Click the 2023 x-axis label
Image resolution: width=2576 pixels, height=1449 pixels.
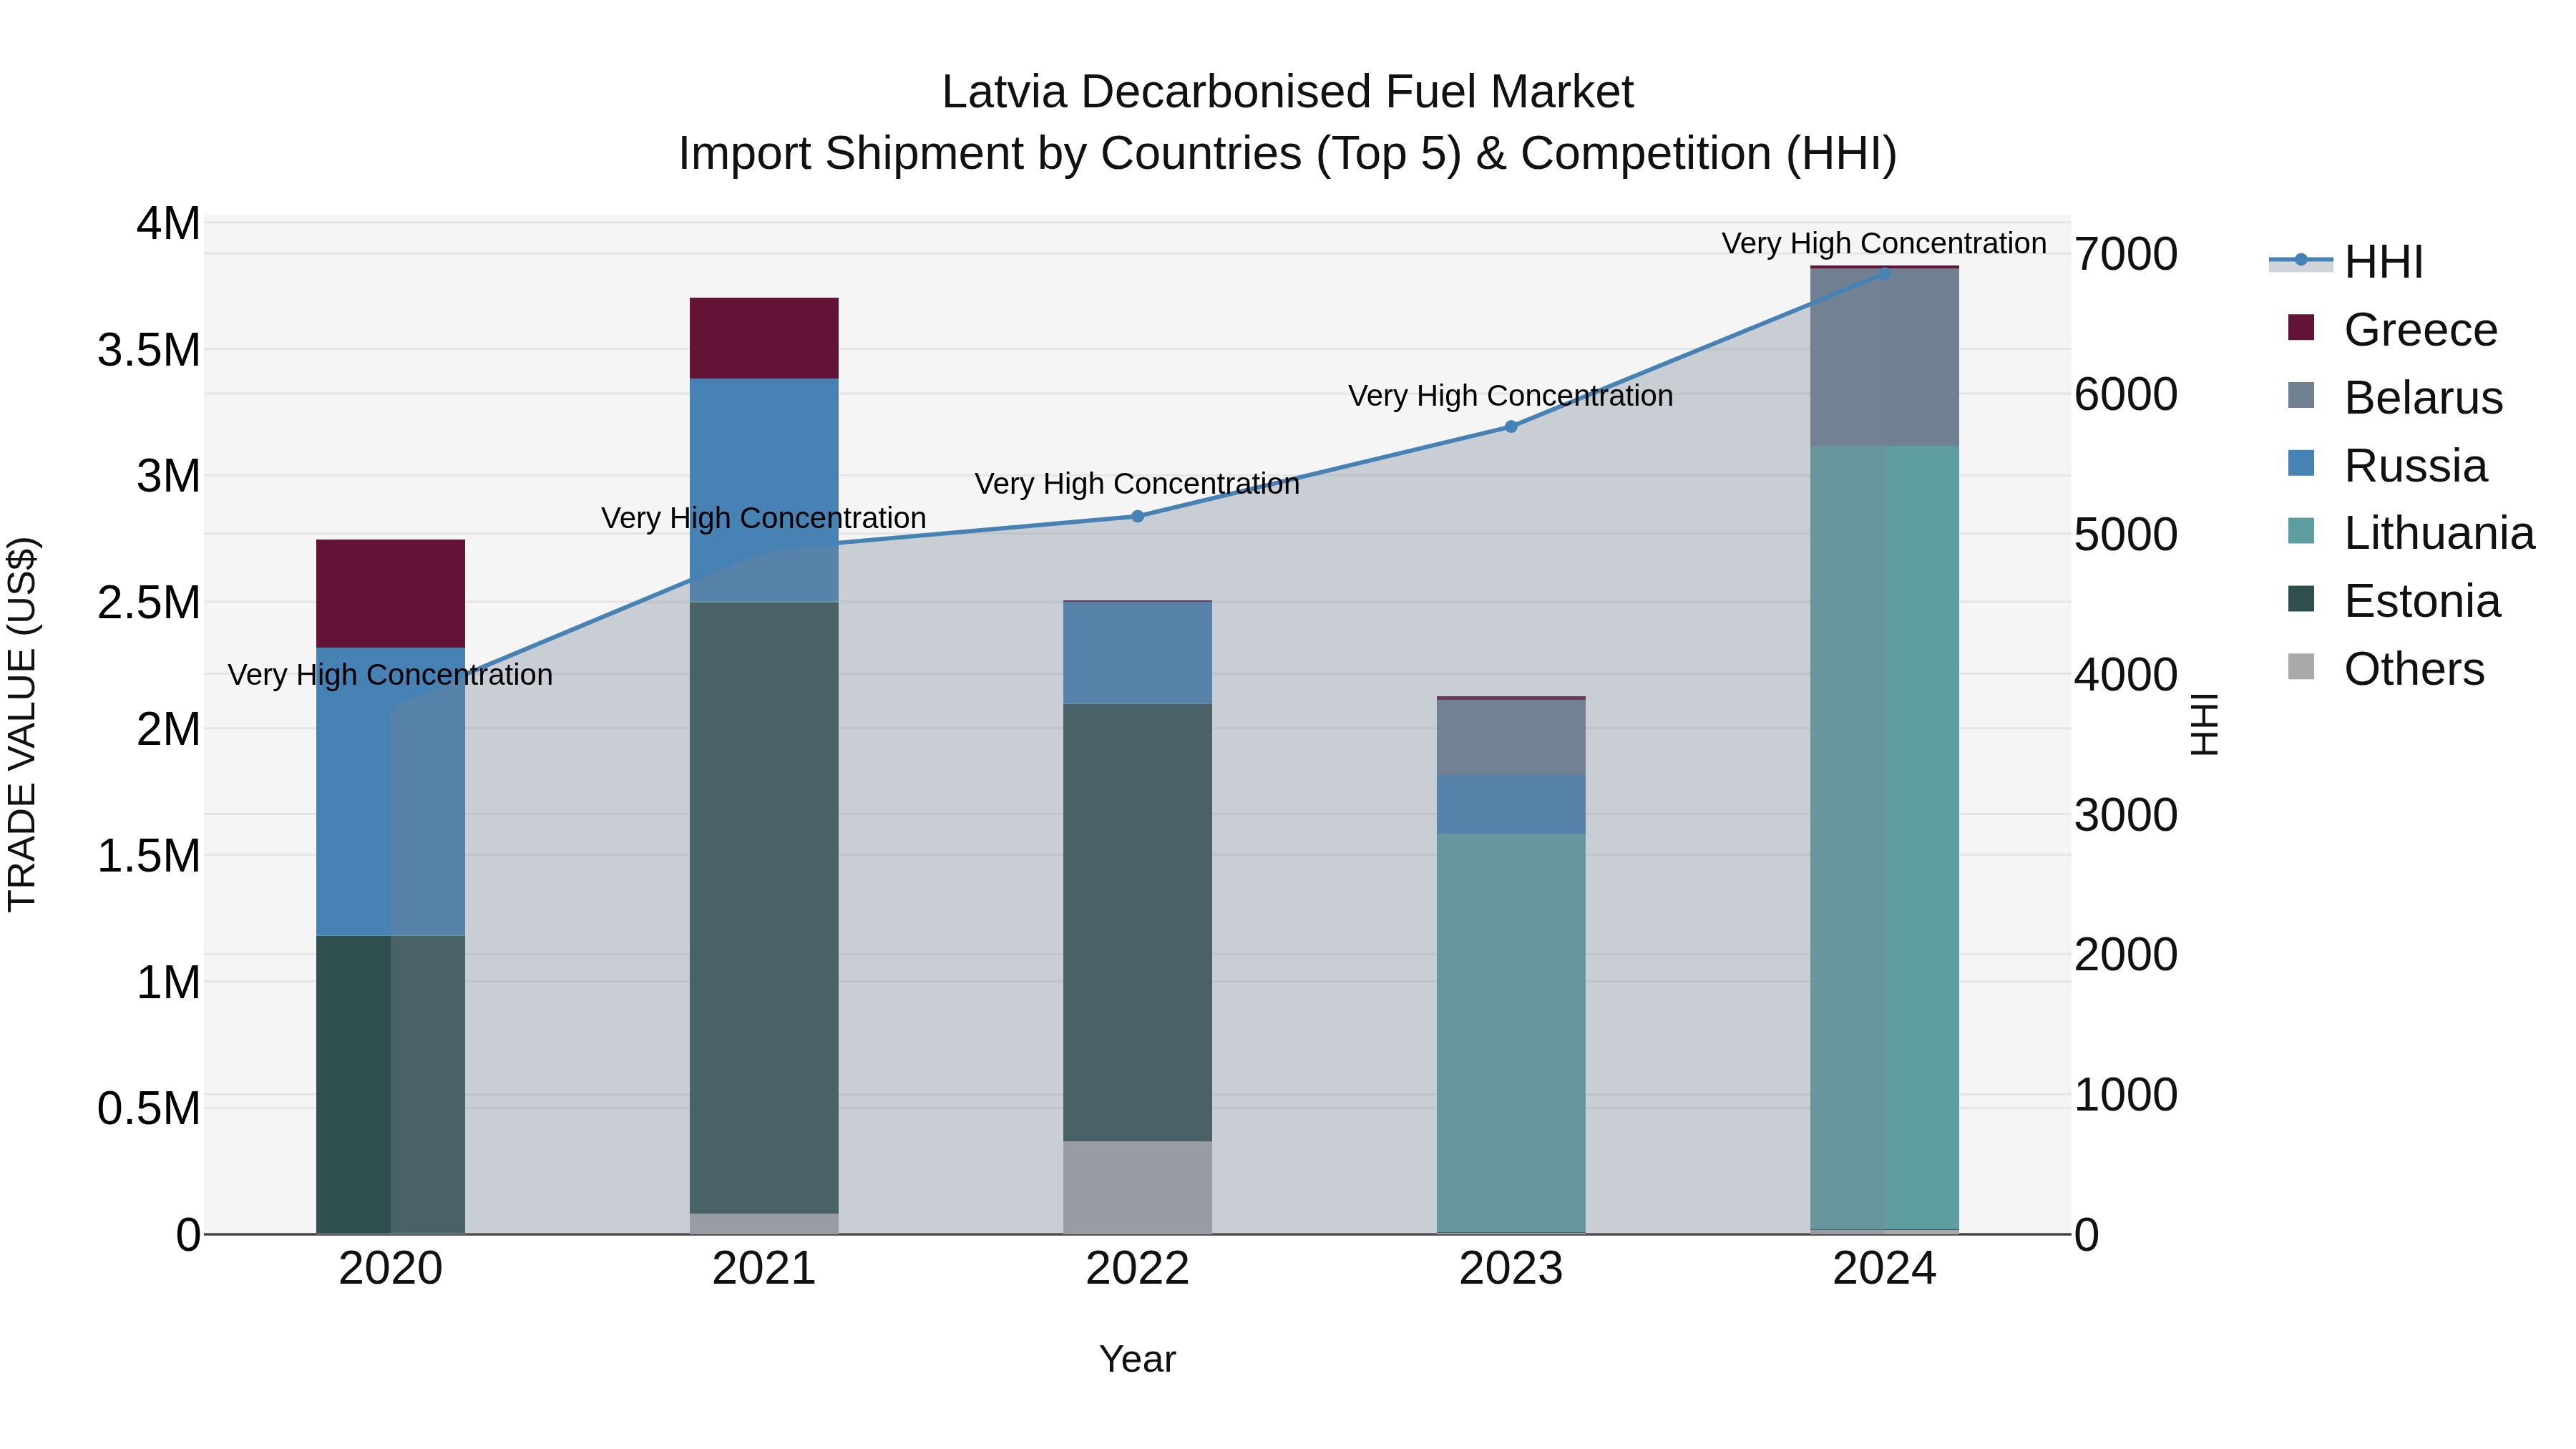[1511, 1269]
